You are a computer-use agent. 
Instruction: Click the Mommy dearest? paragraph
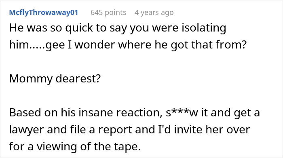coord(55,79)
